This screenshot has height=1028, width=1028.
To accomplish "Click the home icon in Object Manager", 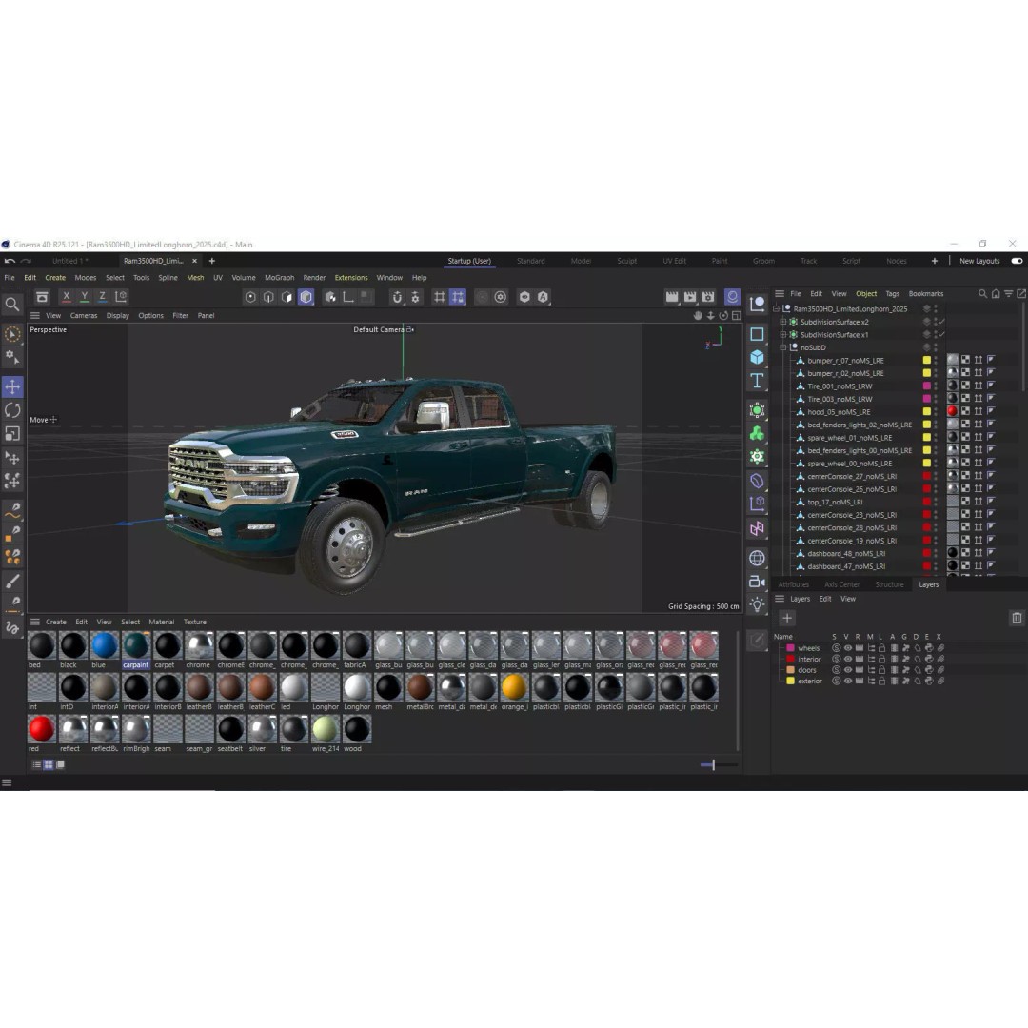I will pos(996,294).
